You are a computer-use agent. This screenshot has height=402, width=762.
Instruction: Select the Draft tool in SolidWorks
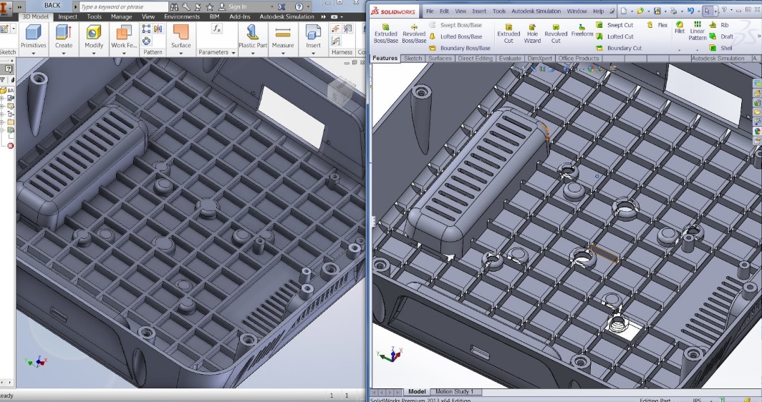(721, 36)
